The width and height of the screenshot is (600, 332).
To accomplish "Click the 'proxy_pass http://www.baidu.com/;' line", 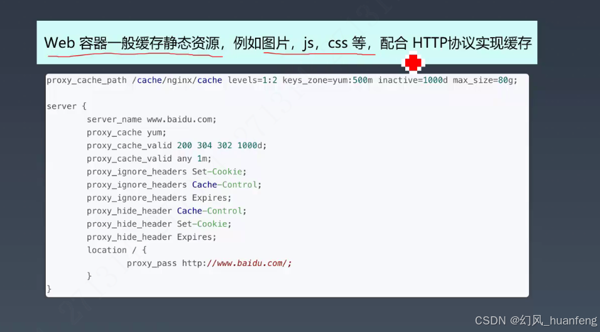I will tap(209, 263).
